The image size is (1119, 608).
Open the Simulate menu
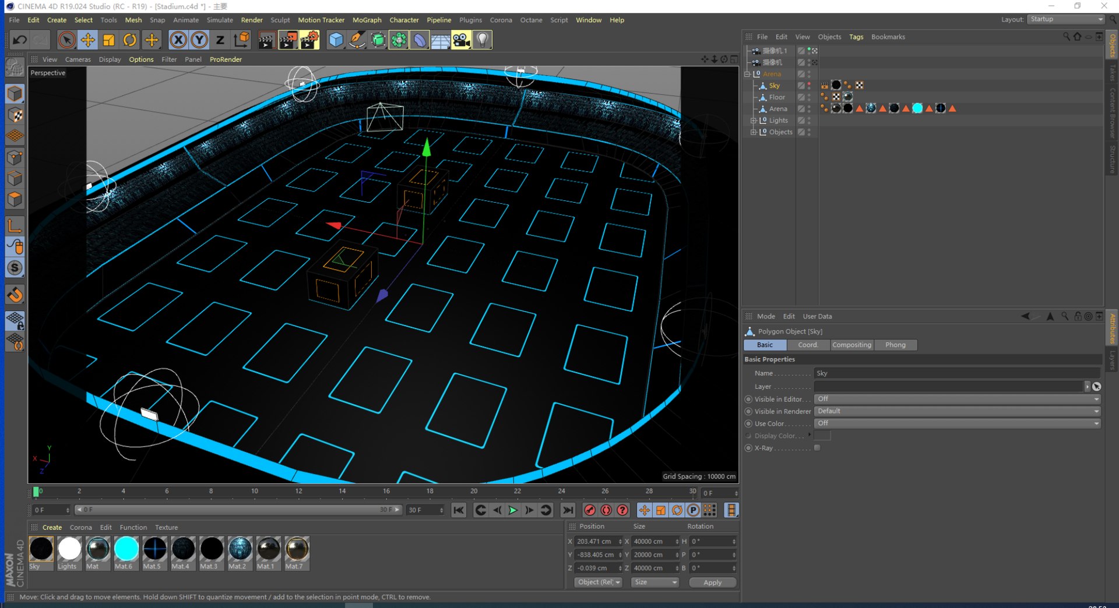click(x=220, y=20)
